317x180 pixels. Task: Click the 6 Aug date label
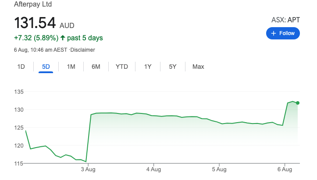coord(285,169)
